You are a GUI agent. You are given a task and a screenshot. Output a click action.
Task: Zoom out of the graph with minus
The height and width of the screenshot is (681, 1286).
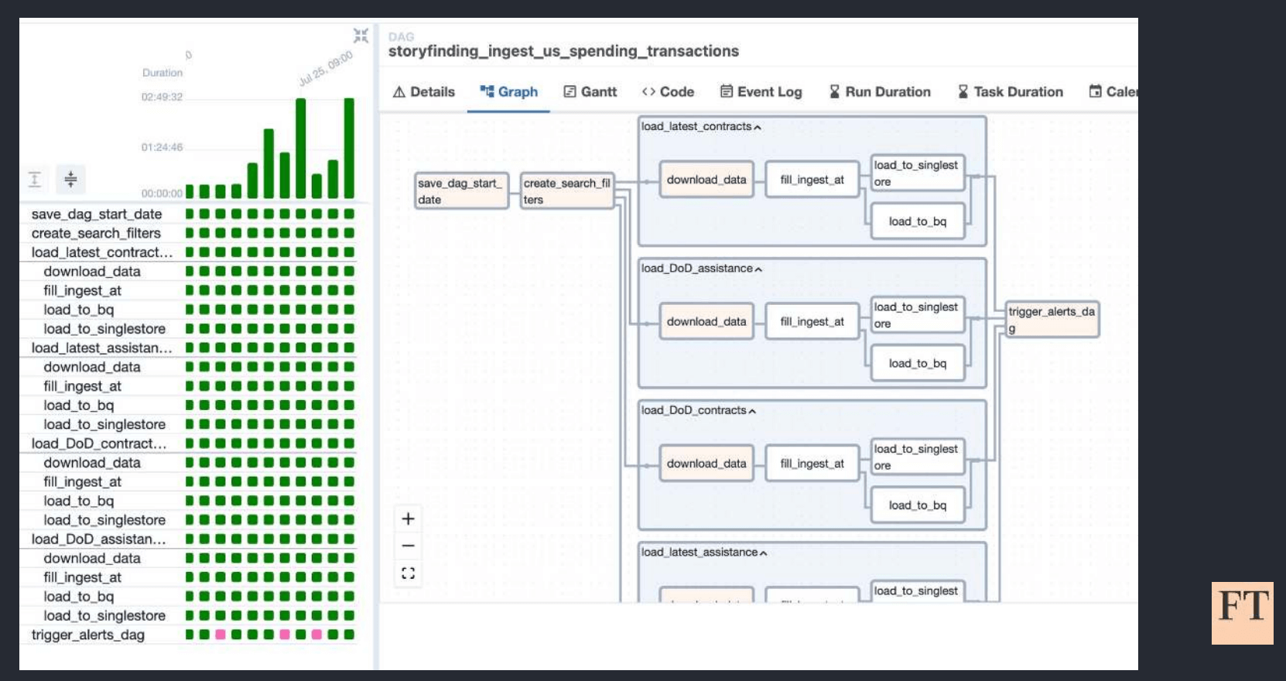pos(408,546)
